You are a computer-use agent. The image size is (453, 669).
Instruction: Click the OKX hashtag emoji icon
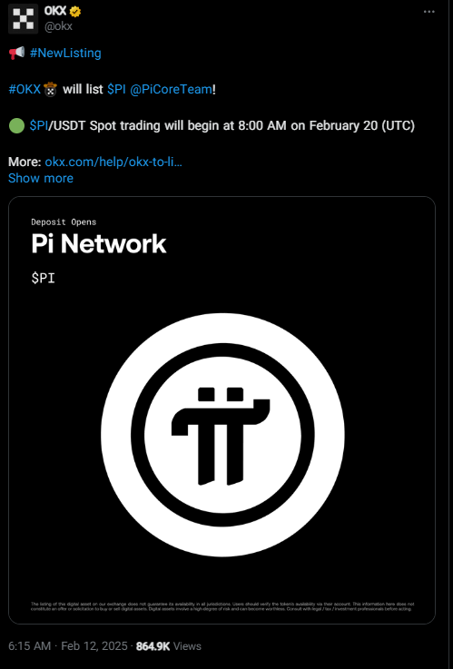pyautogui.click(x=50, y=90)
